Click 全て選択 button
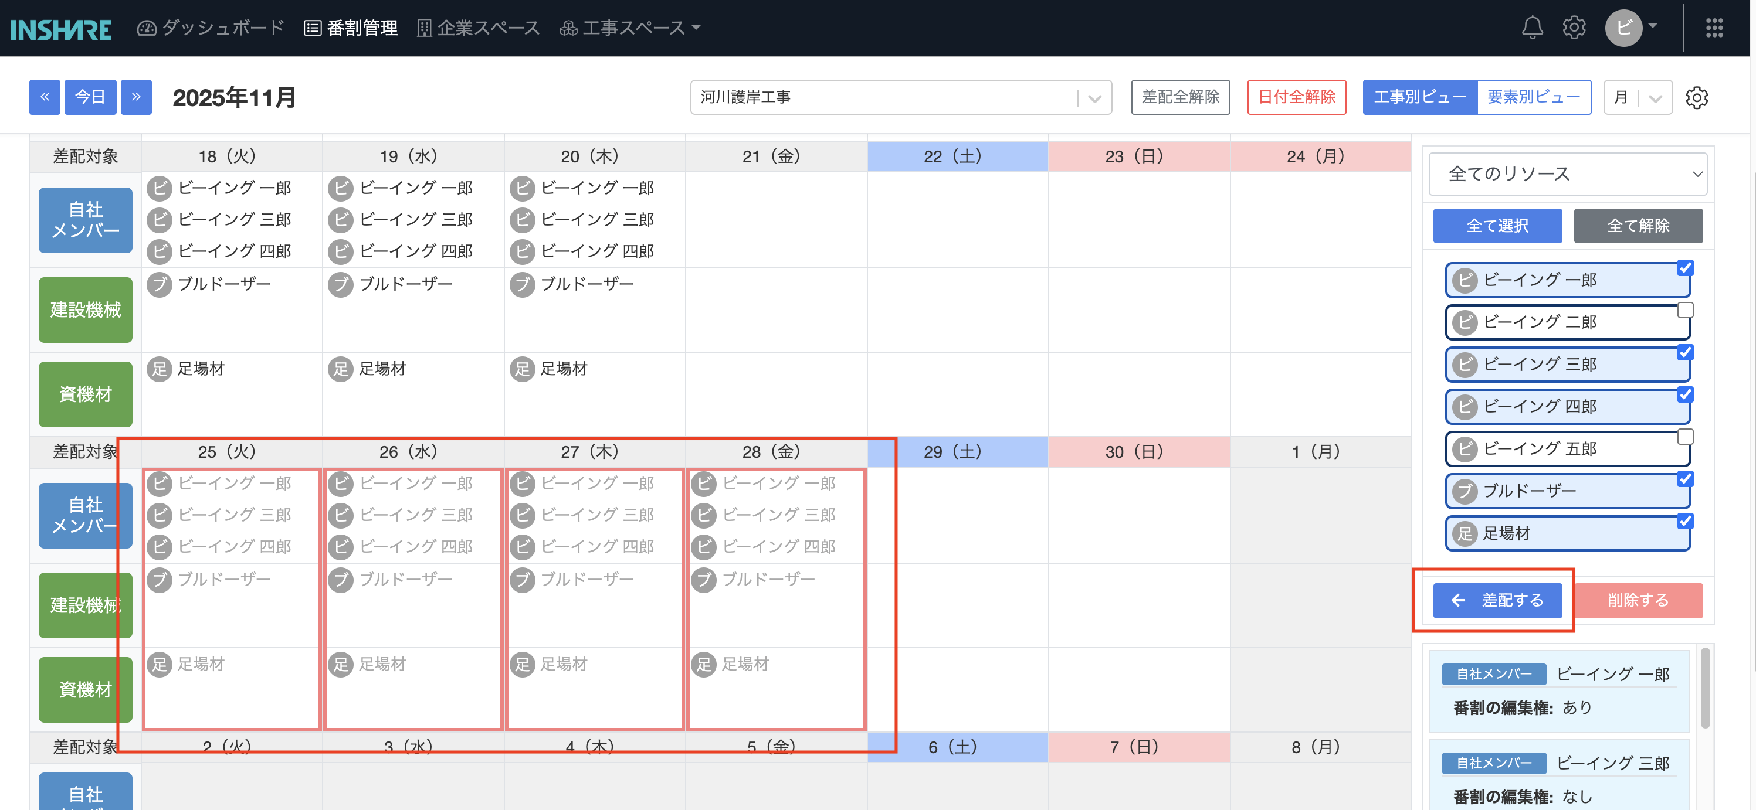 pos(1497,226)
